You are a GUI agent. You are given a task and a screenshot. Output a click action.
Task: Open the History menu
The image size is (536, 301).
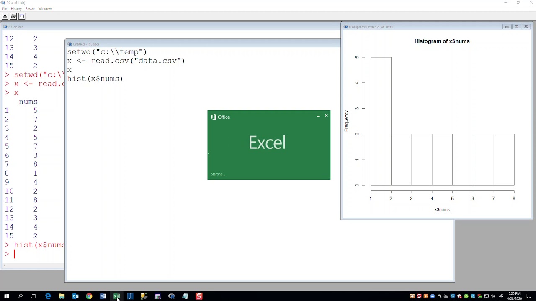click(x=16, y=8)
